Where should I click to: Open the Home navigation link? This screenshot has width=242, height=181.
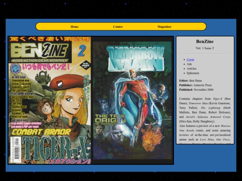(74, 27)
